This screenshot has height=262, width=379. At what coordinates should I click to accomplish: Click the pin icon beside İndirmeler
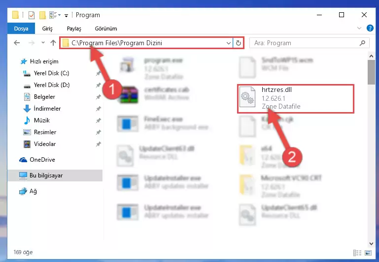98,109
